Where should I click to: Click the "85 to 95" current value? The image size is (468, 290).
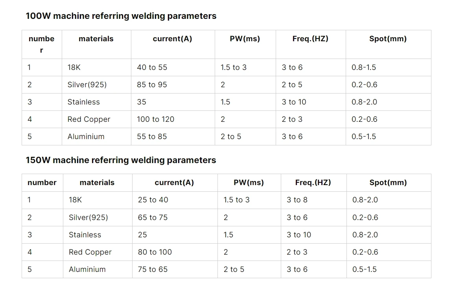tap(152, 85)
